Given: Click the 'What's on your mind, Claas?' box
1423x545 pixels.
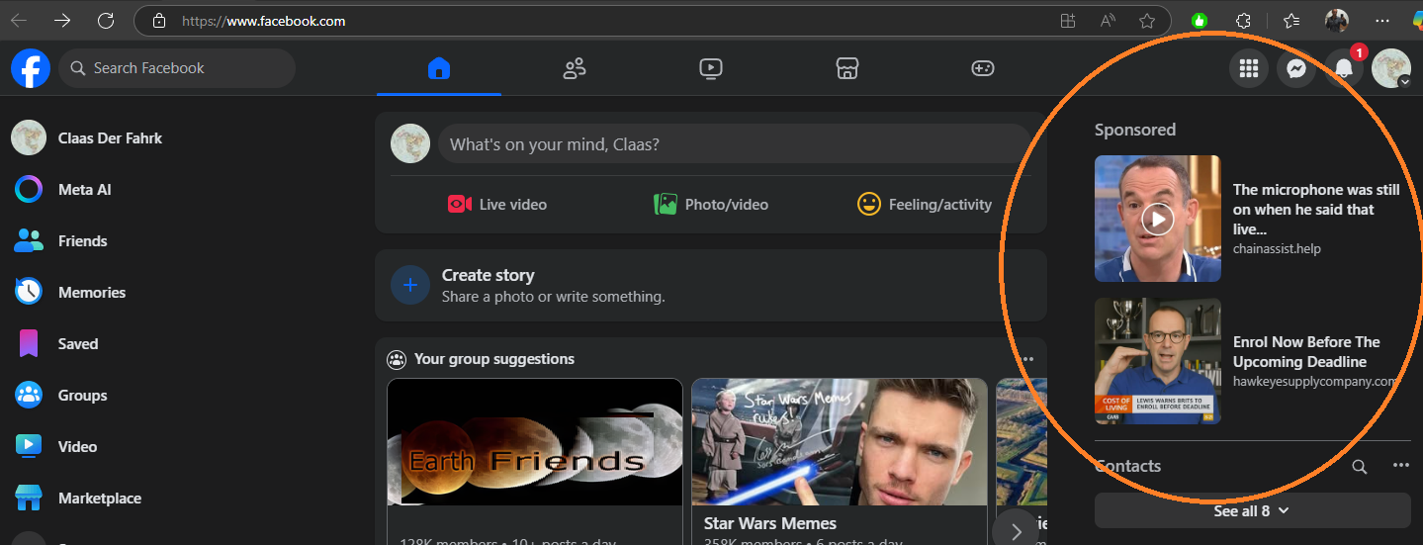Looking at the screenshot, I should (734, 144).
